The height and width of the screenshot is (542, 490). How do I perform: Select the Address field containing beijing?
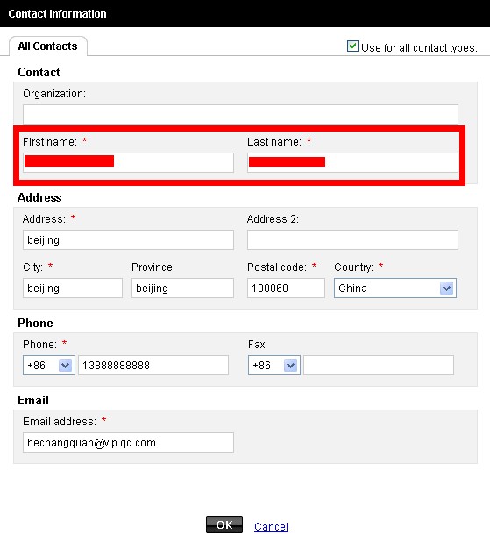pyautogui.click(x=128, y=239)
